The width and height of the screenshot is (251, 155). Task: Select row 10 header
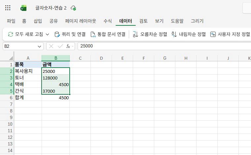(x=7, y=124)
